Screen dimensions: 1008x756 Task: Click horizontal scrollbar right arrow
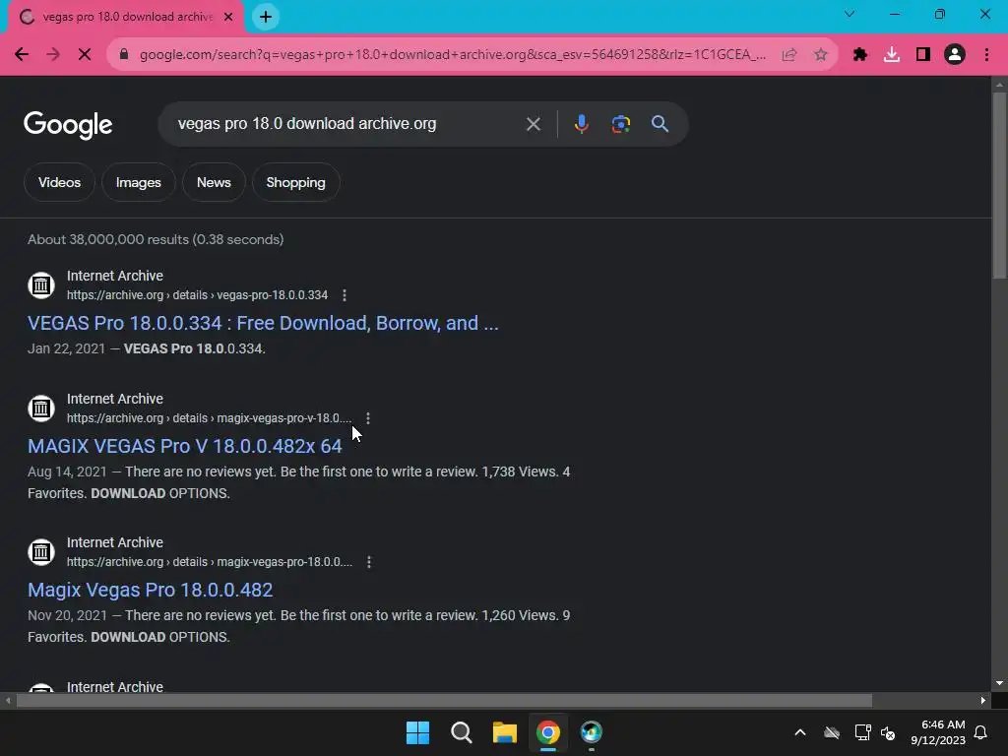tap(983, 700)
